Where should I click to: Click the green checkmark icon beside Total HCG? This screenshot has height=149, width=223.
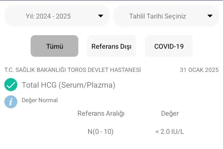coord(11,85)
